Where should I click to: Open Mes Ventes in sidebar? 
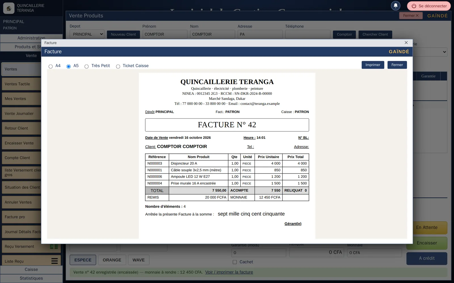point(22,99)
